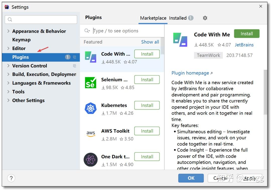Screen dimensions: 271x190
Task: Install the Kubernetes plugin
Action: coord(147,105)
